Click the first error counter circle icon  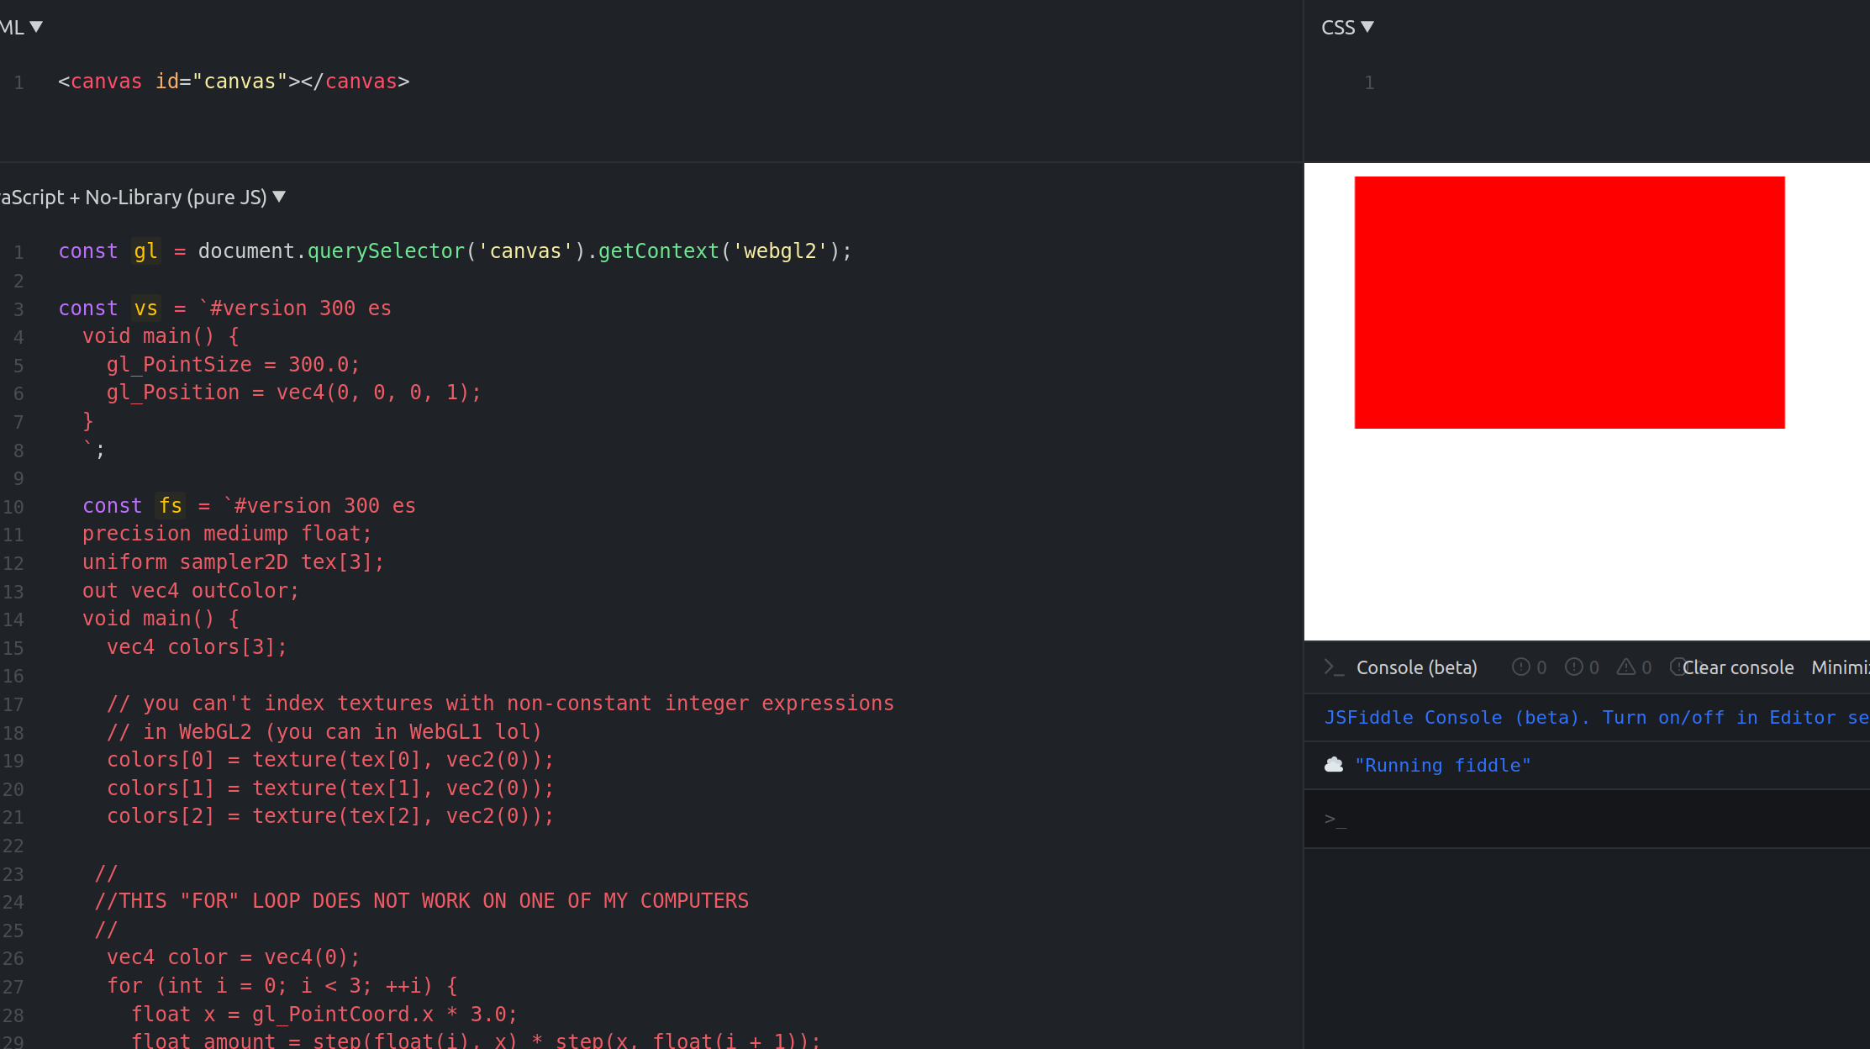[1520, 667]
